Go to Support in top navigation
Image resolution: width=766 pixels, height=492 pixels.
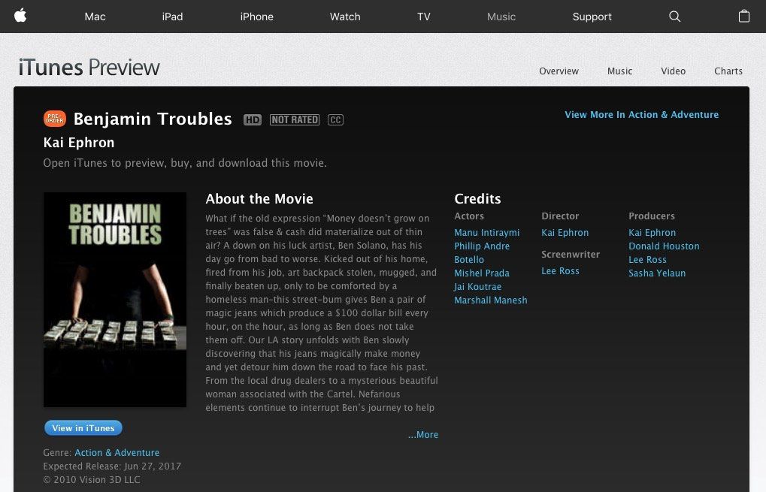point(592,17)
